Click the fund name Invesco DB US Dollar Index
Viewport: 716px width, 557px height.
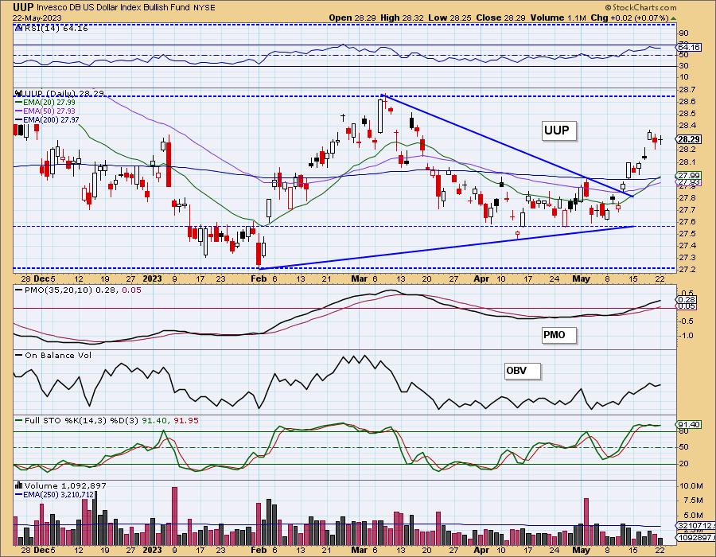pyautogui.click(x=88, y=8)
